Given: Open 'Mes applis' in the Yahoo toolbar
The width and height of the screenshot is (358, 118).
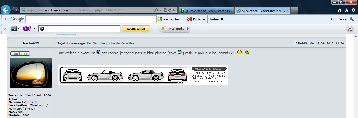Looking at the screenshot, I should tap(172, 29).
